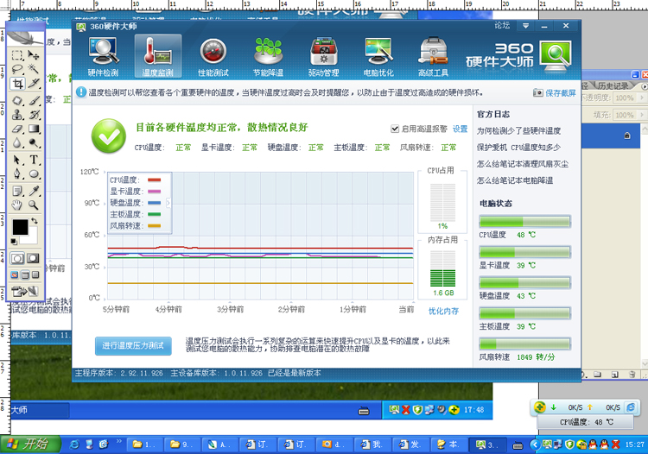The image size is (648, 454).
Task: Switch to the 节能降温 tab
Action: click(268, 56)
